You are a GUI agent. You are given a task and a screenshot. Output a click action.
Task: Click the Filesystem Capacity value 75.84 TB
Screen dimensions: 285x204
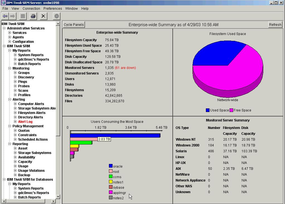(112, 40)
